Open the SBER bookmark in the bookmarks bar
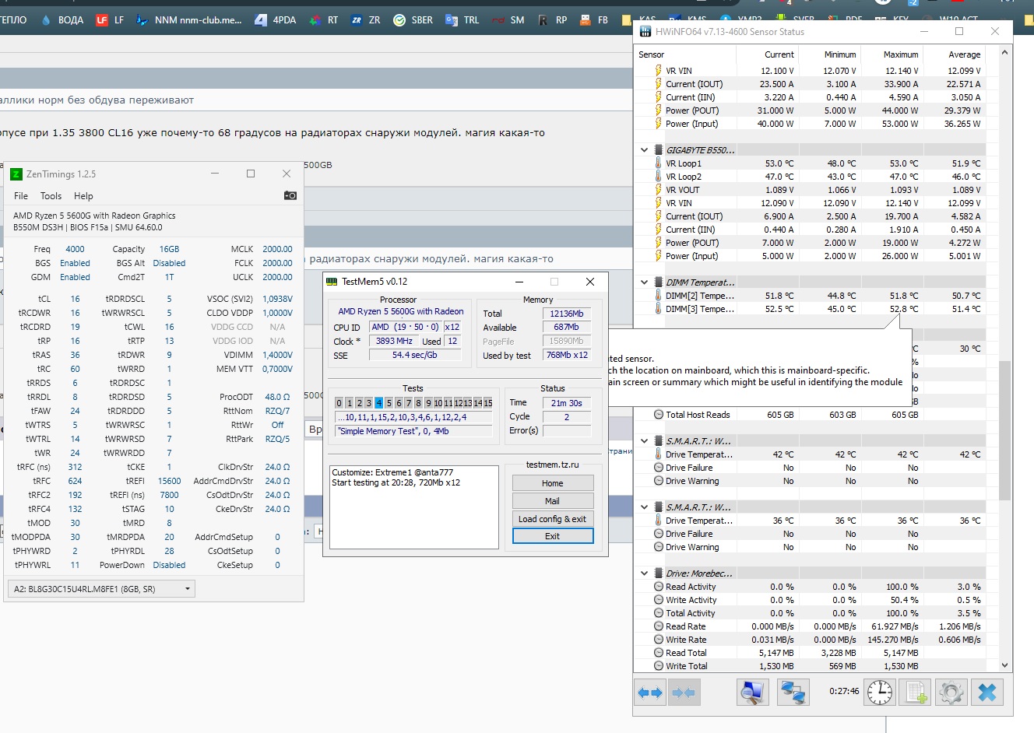The height and width of the screenshot is (733, 1034). point(413,20)
